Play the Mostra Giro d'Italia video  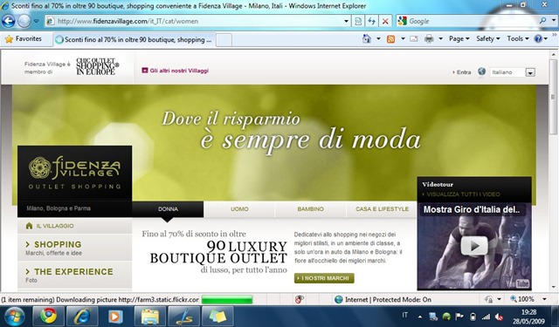473,246
